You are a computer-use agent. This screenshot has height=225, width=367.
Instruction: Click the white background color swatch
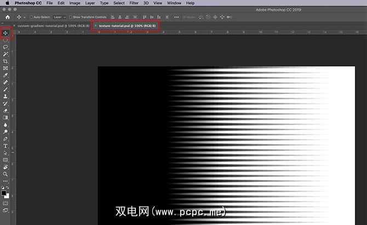tap(7, 197)
